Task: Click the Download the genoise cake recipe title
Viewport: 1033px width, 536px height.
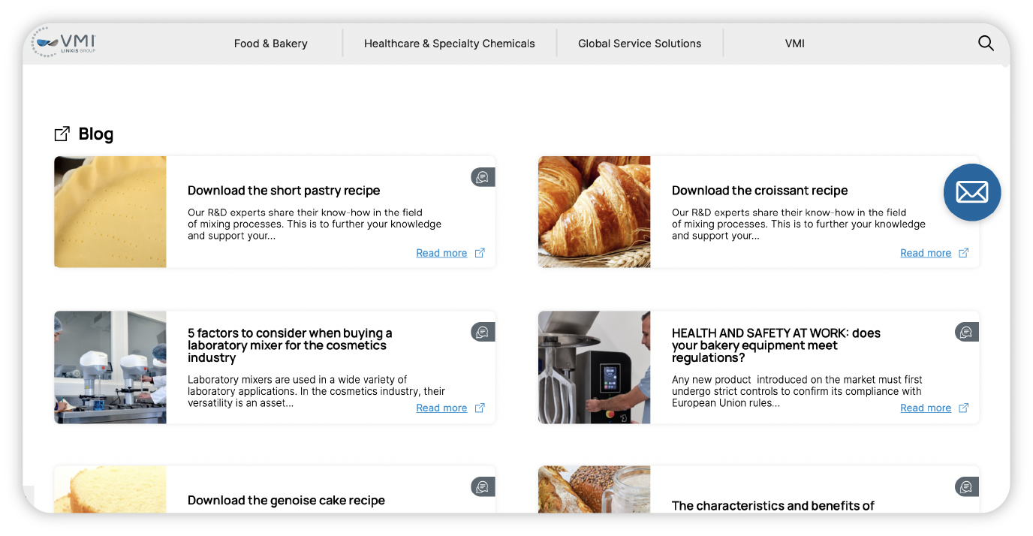Action: click(x=286, y=500)
